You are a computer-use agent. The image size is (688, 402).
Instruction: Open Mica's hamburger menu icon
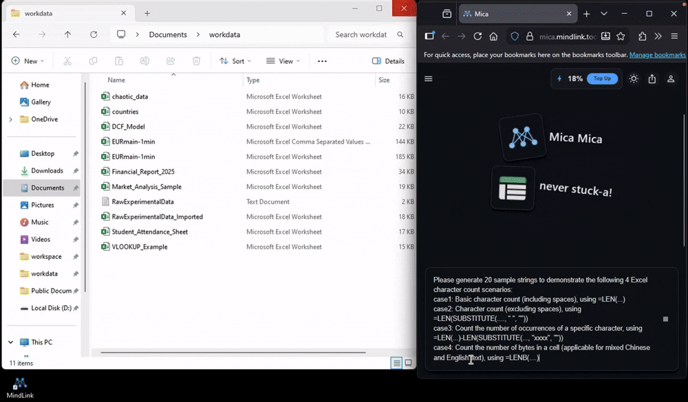[429, 79]
